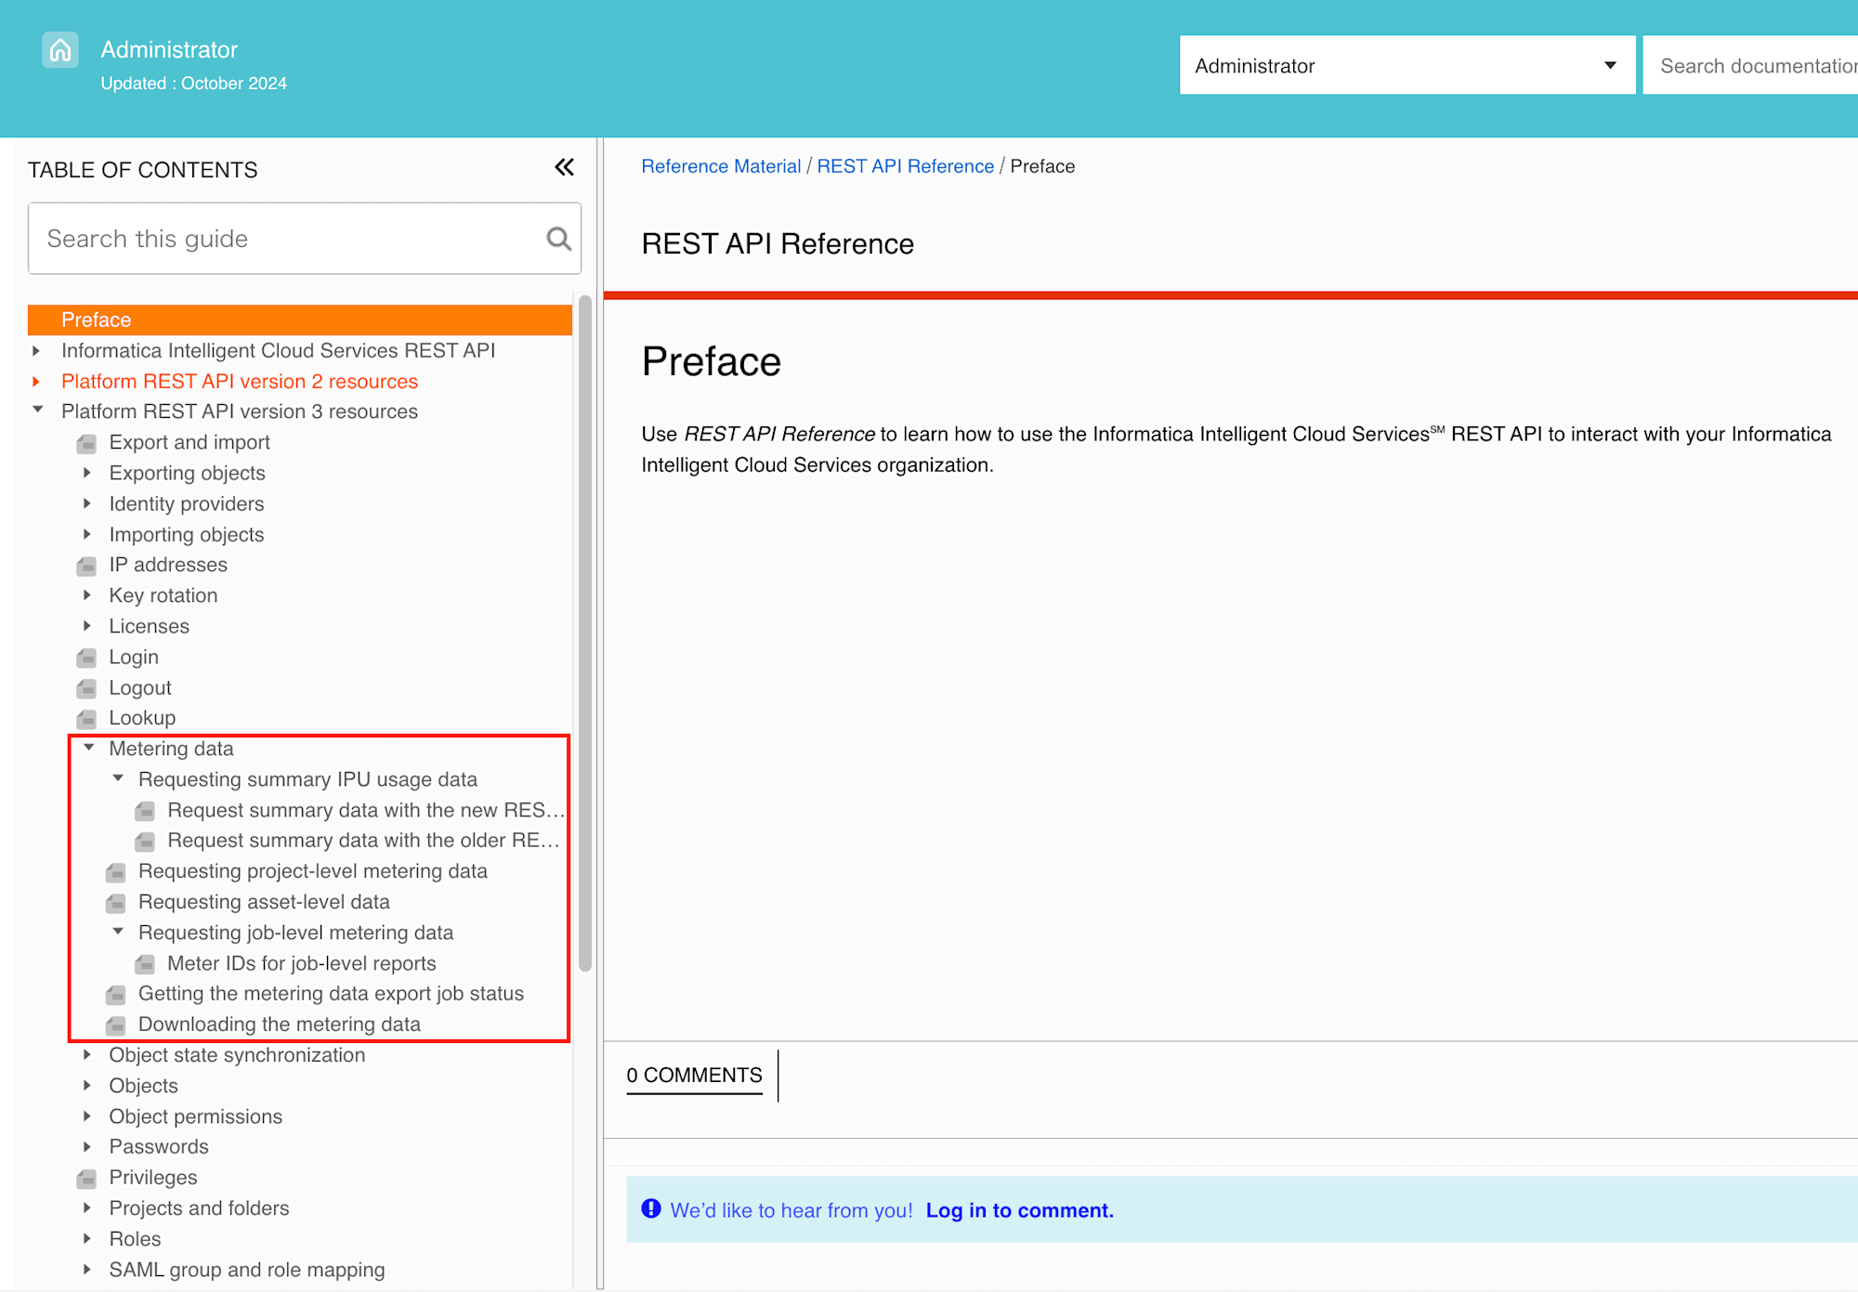The height and width of the screenshot is (1292, 1858).
Task: Expand SAML group and role mapping node
Action: [86, 1270]
